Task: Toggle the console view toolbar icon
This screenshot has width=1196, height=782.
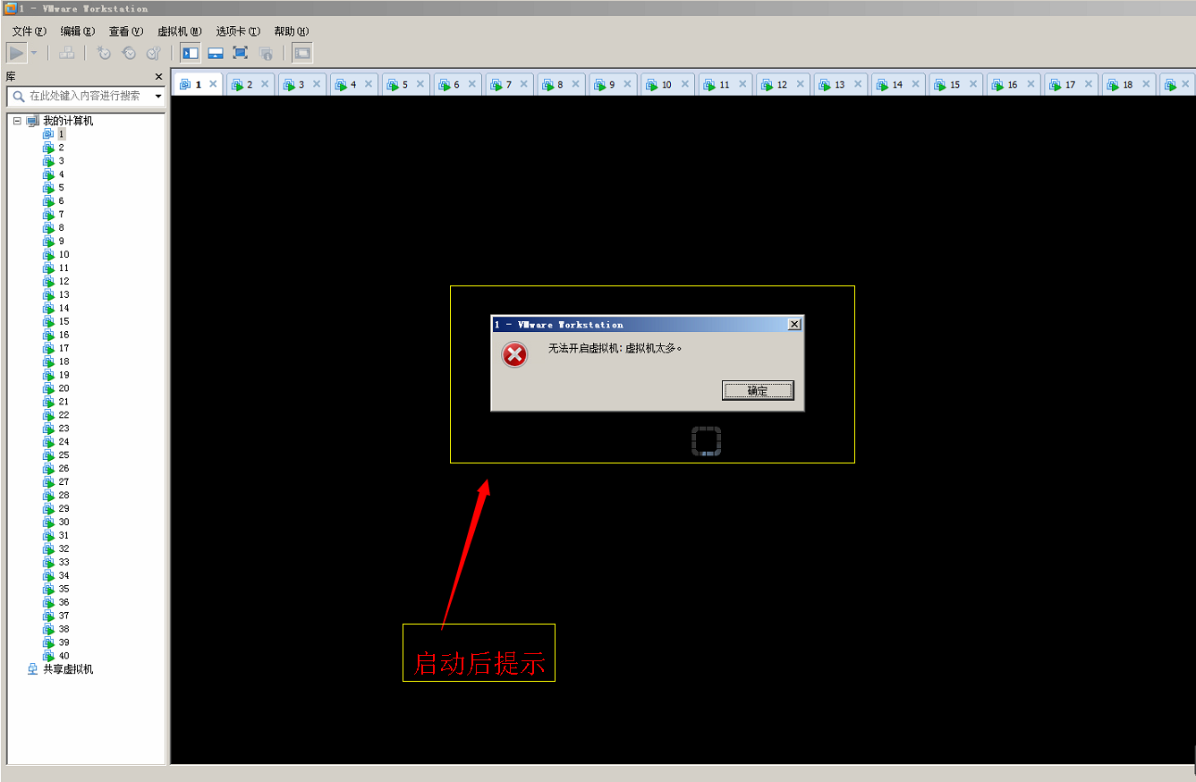Action: pyautogui.click(x=302, y=53)
